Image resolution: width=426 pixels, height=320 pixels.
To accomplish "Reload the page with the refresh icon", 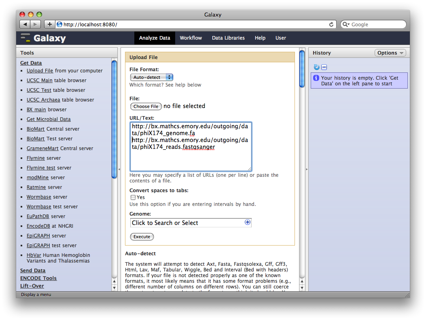I will tap(331, 24).
